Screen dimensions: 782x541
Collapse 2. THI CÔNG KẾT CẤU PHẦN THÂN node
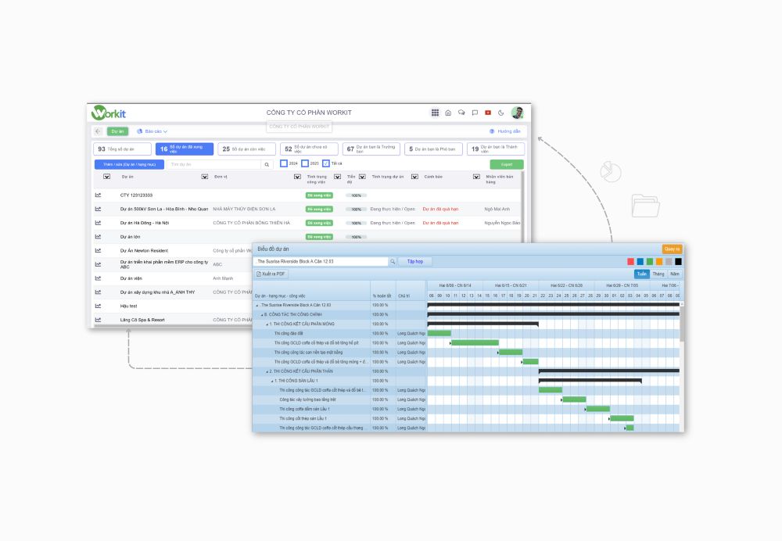pyautogui.click(x=267, y=371)
